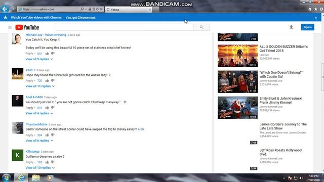The height and width of the screenshot is (182, 324).
Task: Click the browser address bar URL
Action: pos(49,9)
